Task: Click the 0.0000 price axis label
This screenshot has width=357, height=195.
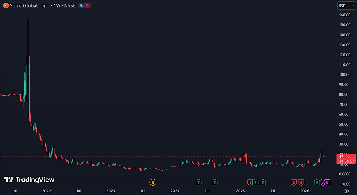Action: [x=345, y=174]
